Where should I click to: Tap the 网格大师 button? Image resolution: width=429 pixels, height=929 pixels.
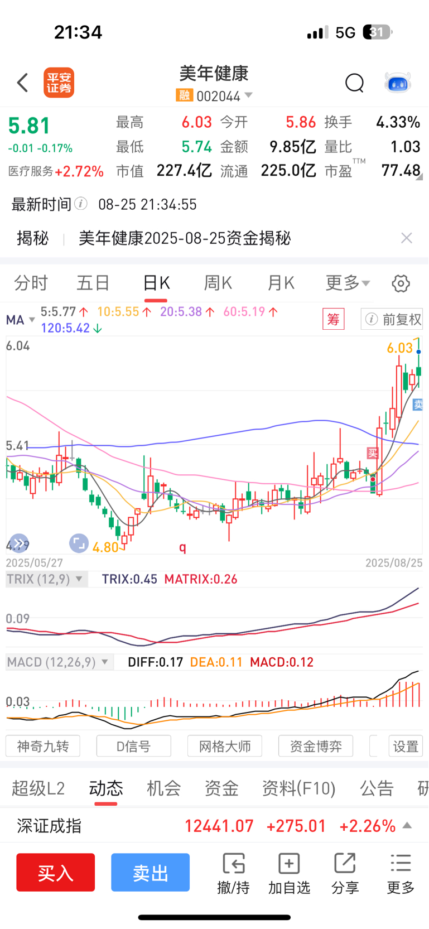(225, 746)
